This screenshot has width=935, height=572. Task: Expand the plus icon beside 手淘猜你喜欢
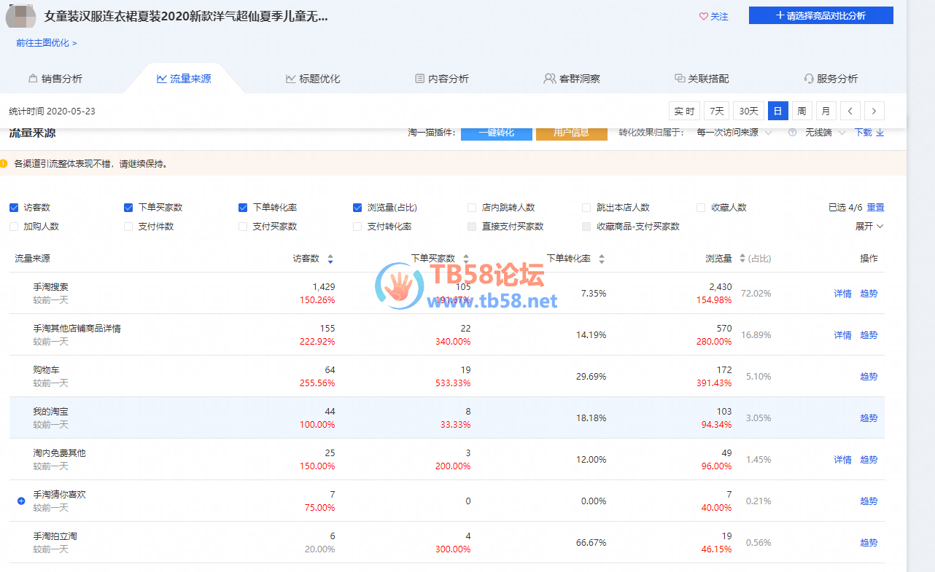tap(21, 501)
